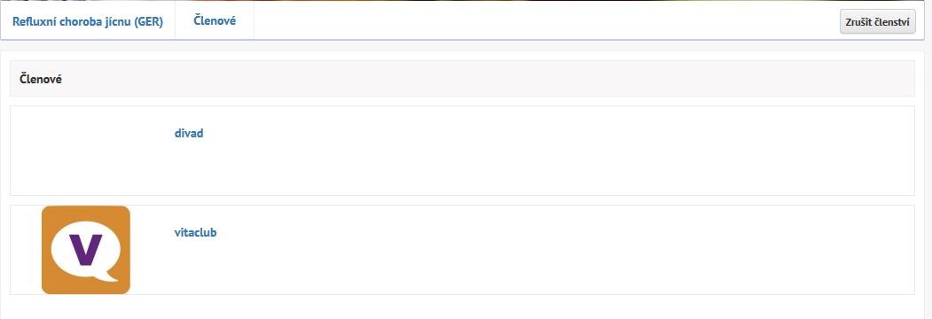Select the white speech bubble in vitaclub avatar

[86, 250]
